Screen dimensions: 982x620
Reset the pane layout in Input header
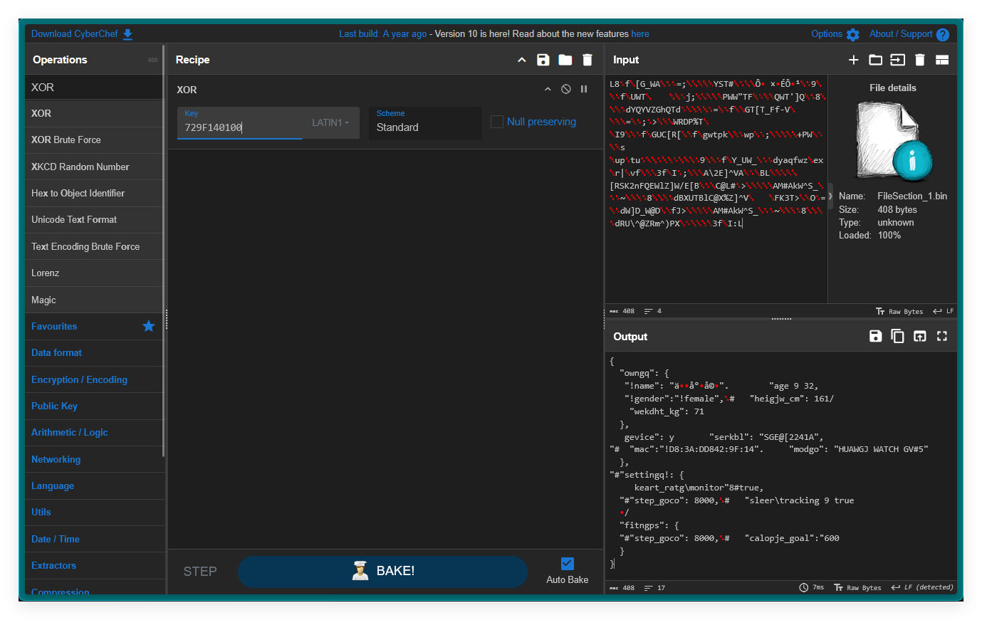[x=942, y=60]
